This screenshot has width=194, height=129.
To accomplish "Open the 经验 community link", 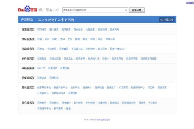I will pos(100,39).
